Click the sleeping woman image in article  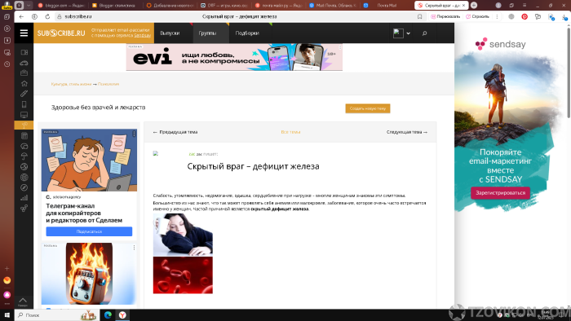[x=183, y=234]
